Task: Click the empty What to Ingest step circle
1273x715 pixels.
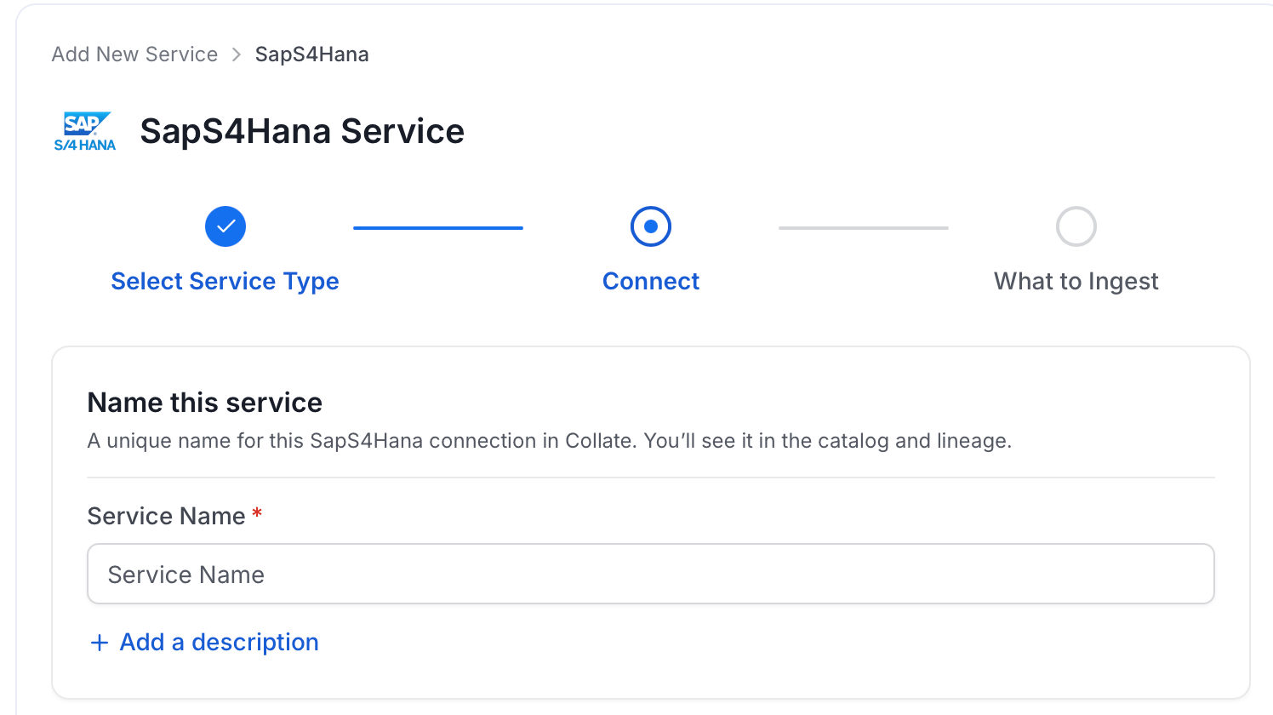Action: 1076,226
